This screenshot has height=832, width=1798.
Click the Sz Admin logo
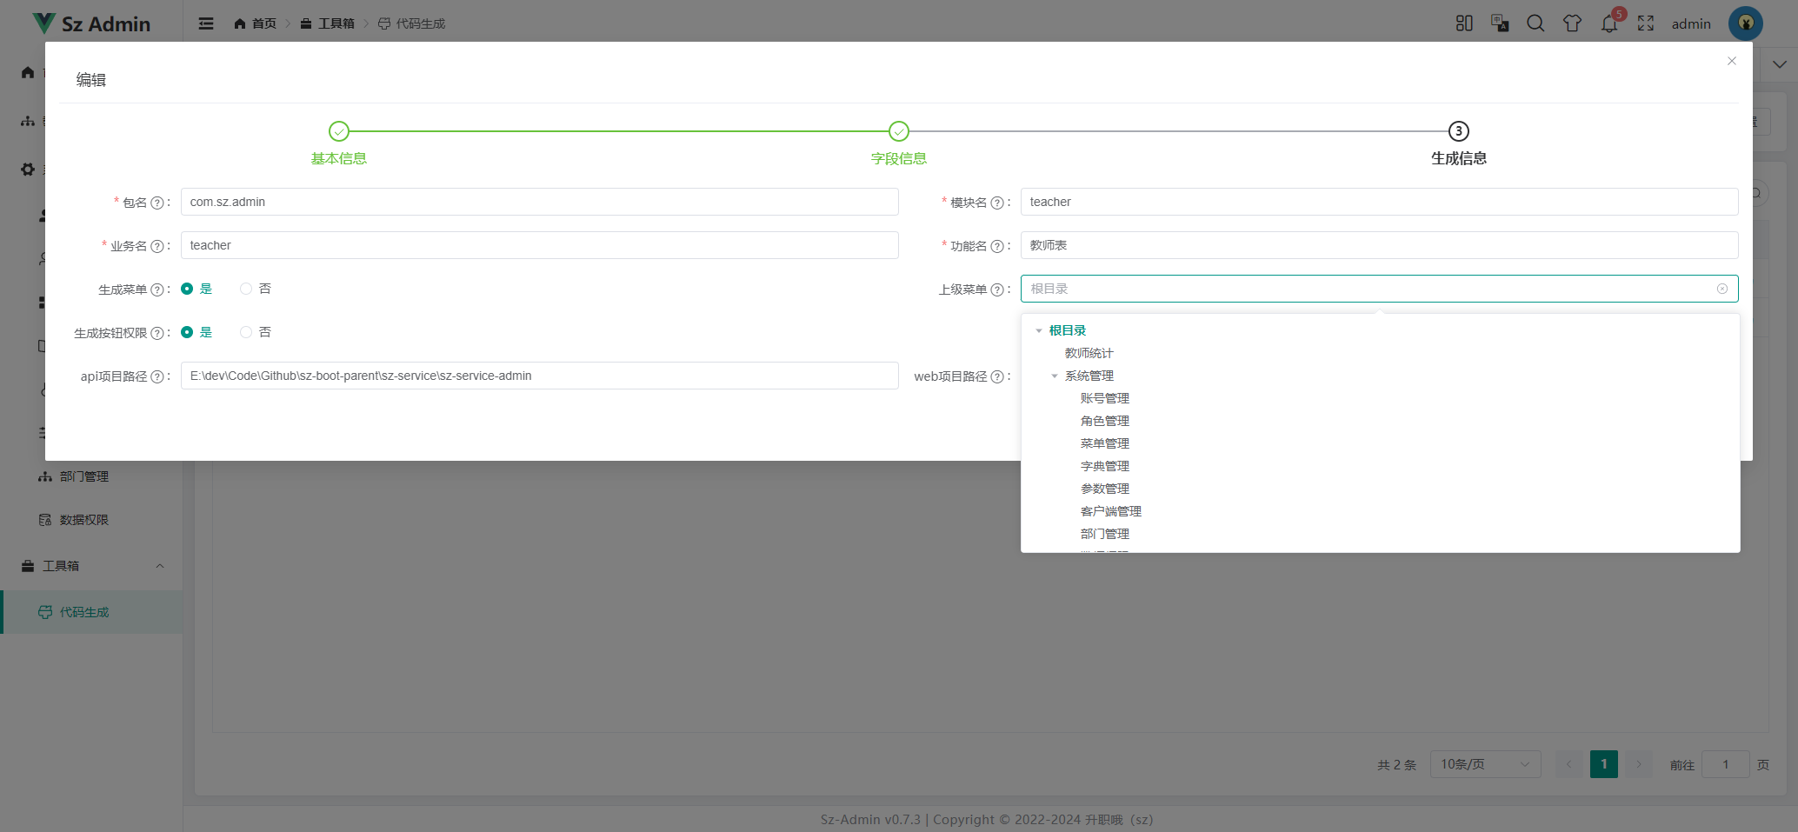90,23
